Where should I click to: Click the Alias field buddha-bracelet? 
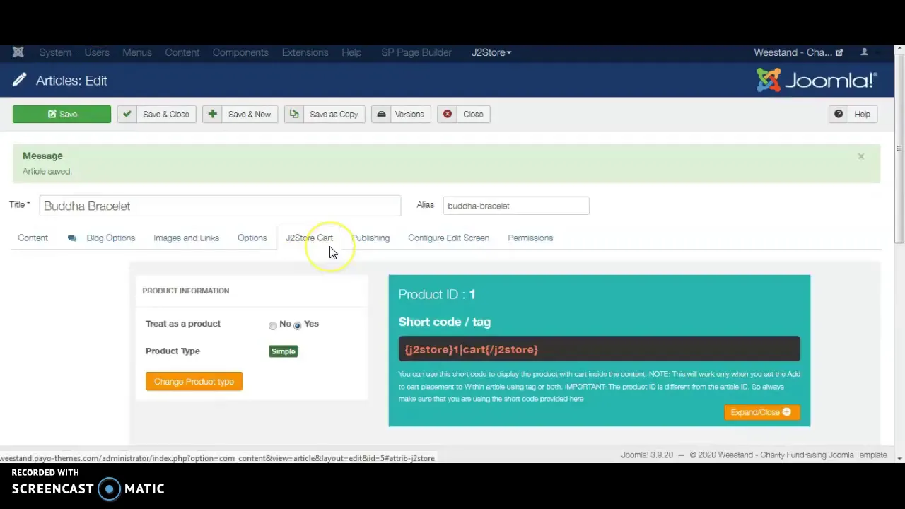click(516, 206)
